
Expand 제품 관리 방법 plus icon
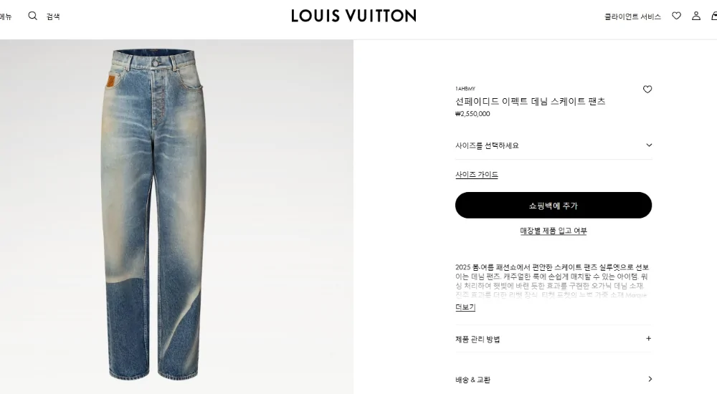coord(648,339)
